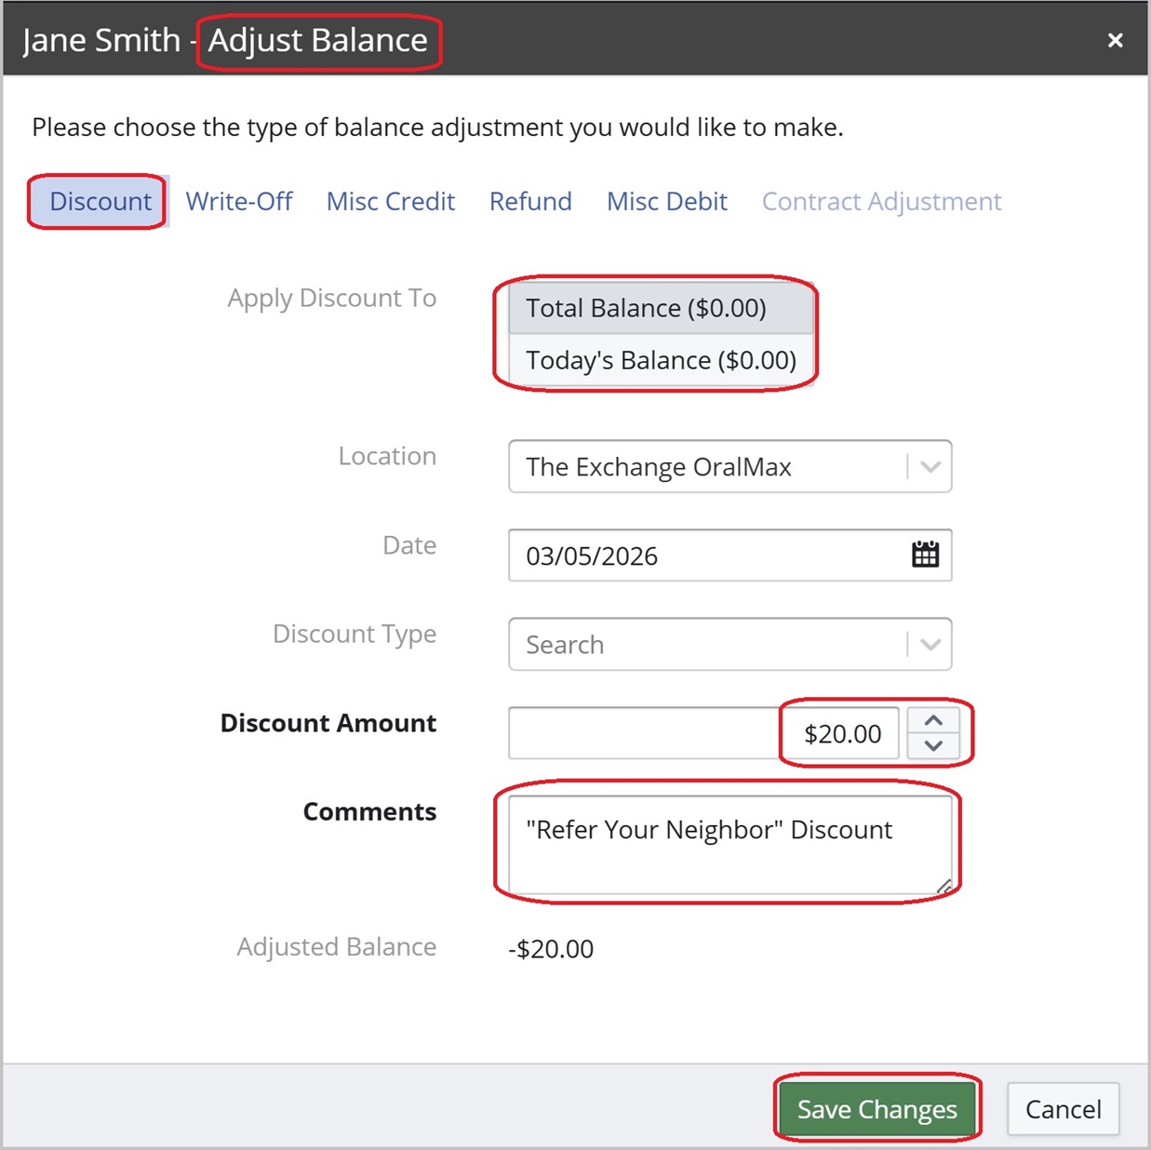Image resolution: width=1151 pixels, height=1150 pixels.
Task: Switch to the Write-Off tab
Action: point(239,202)
